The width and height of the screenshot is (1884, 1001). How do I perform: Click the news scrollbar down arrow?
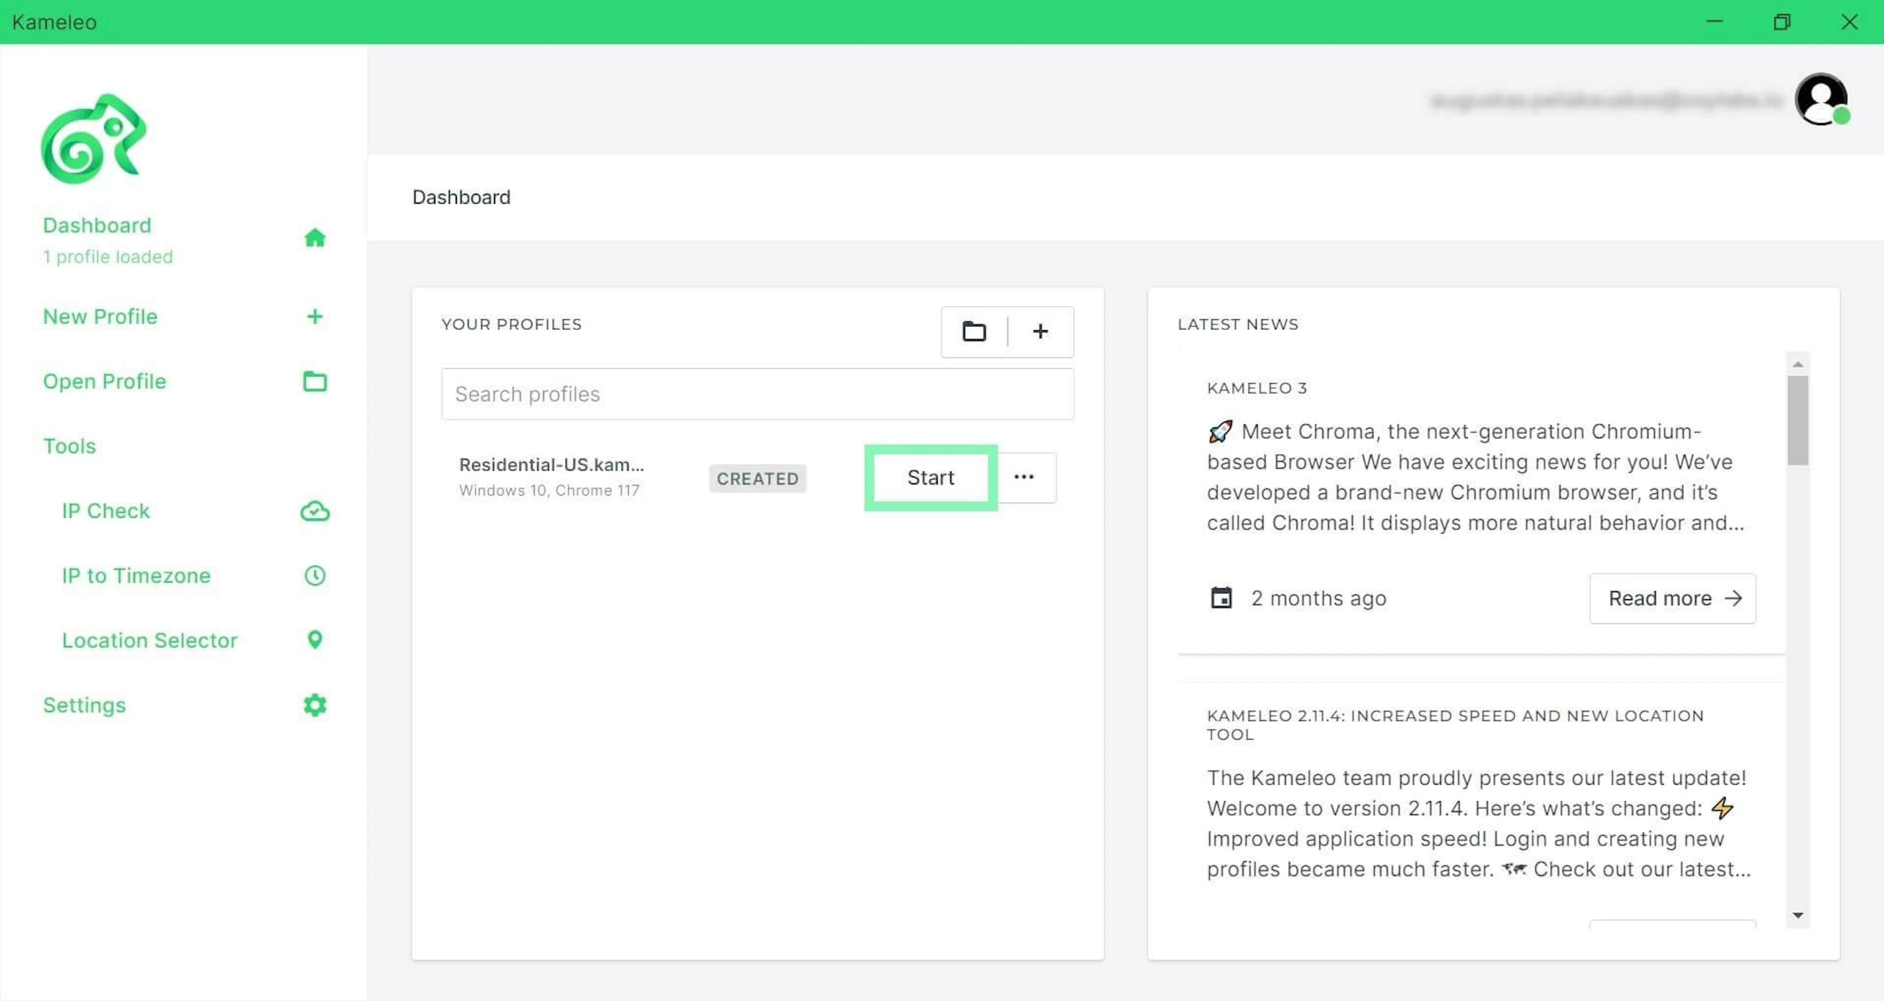1798,916
